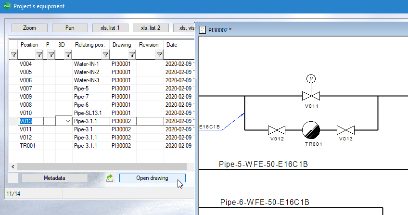Viewport: 408px width, 215px height.
Task: Click the Metadata button
Action: 55,178
